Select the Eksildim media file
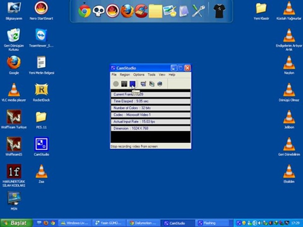The height and width of the screenshot is (227, 303). 289,174
